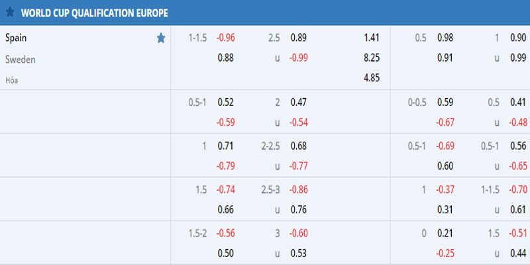
Task: Click the 0.31 first-half handicap odds
Action: 445,209
